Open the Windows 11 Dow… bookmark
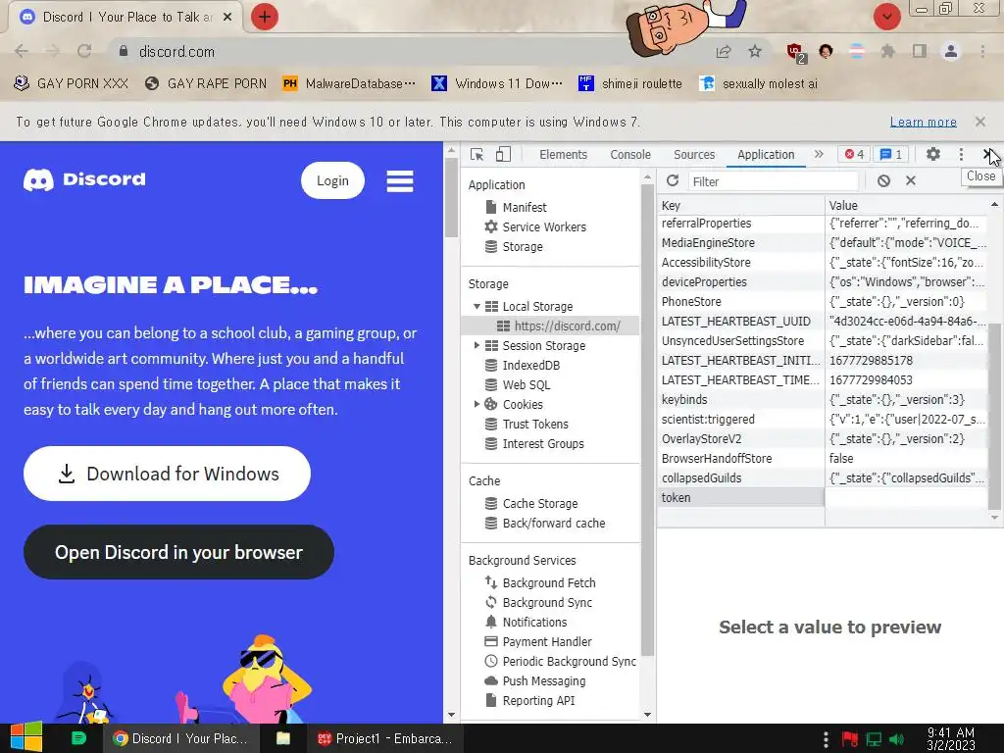Viewport: 1004px width, 753px height. (x=497, y=83)
